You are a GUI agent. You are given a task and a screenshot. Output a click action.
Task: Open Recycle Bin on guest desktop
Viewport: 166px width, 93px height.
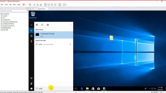(x=33, y=15)
